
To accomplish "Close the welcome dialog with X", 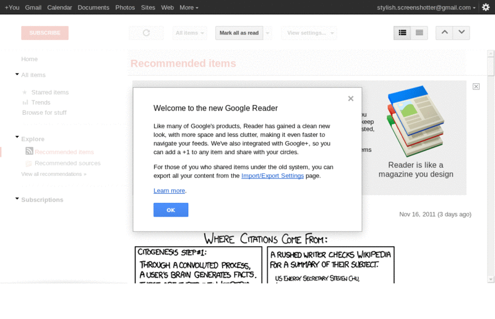I will coord(351,99).
